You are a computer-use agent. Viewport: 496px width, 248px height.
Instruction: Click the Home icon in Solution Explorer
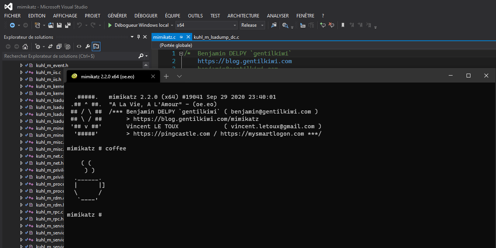pos(25,46)
